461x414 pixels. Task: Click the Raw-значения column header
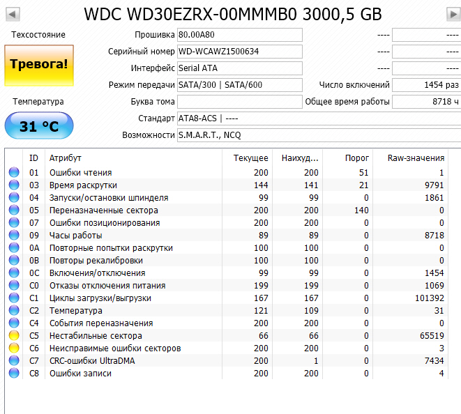pos(416,158)
